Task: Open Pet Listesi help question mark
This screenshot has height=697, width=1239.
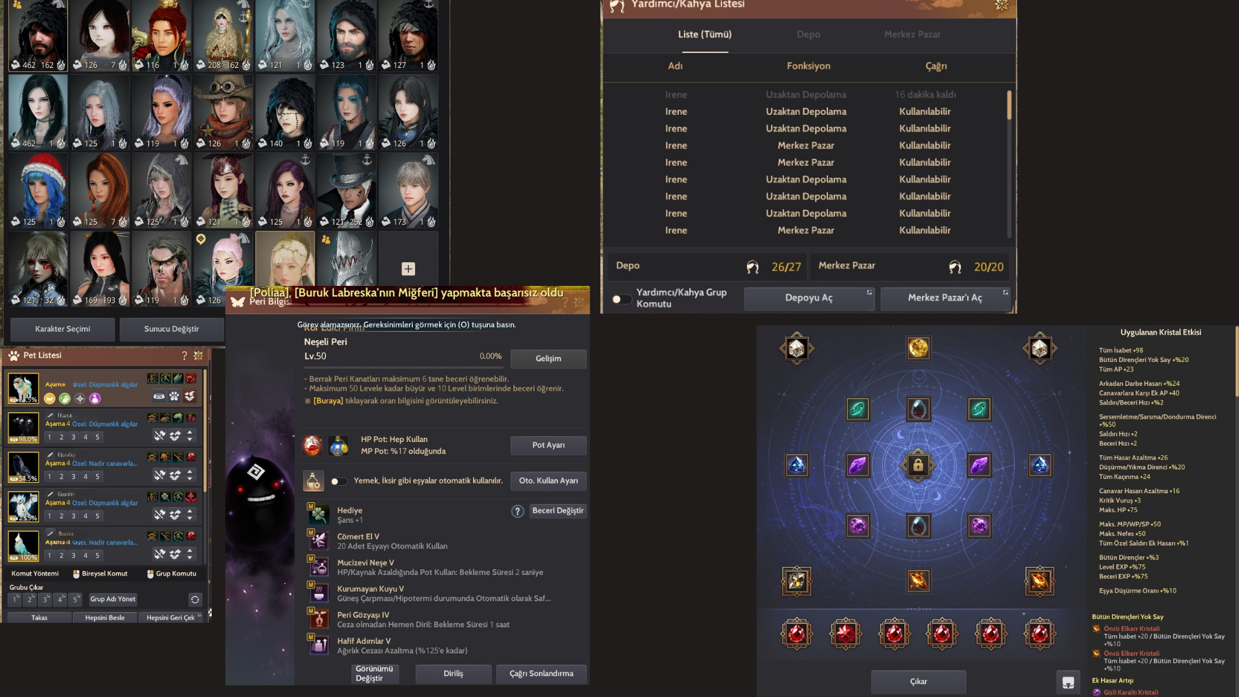Action: click(184, 356)
